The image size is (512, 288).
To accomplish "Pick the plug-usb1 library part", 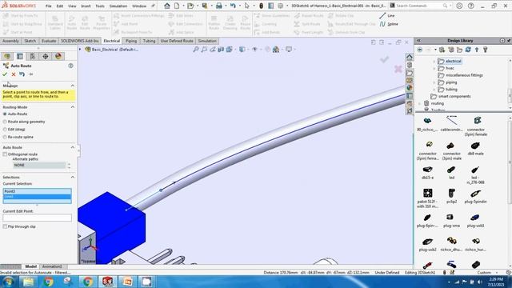I will tap(475, 221).
